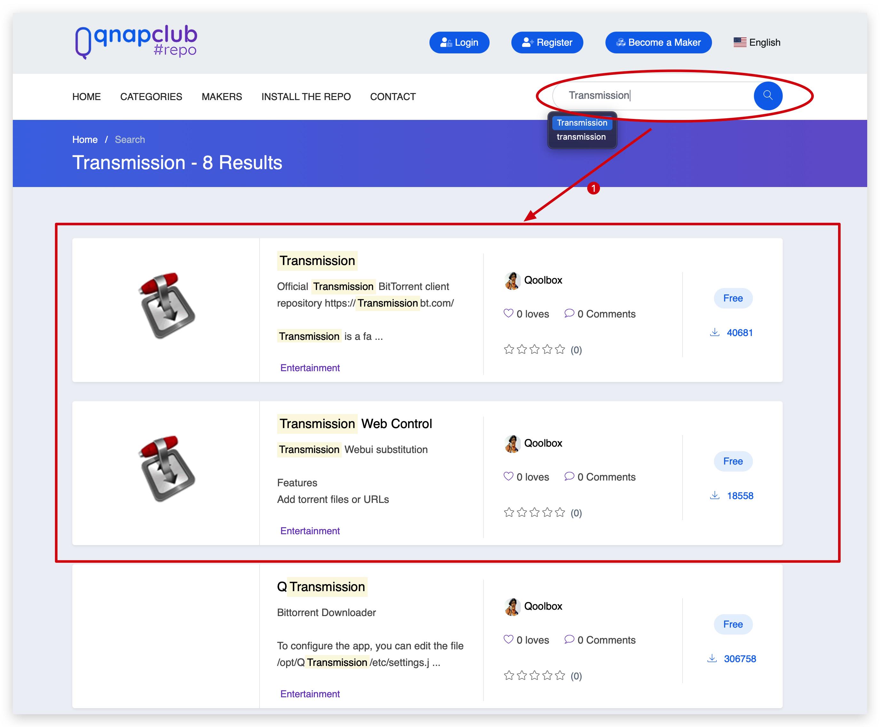
Task: Open the CATEGORIES menu item
Action: click(x=151, y=97)
